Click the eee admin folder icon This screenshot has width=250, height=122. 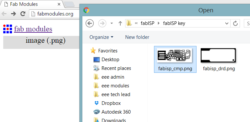pos(96,77)
